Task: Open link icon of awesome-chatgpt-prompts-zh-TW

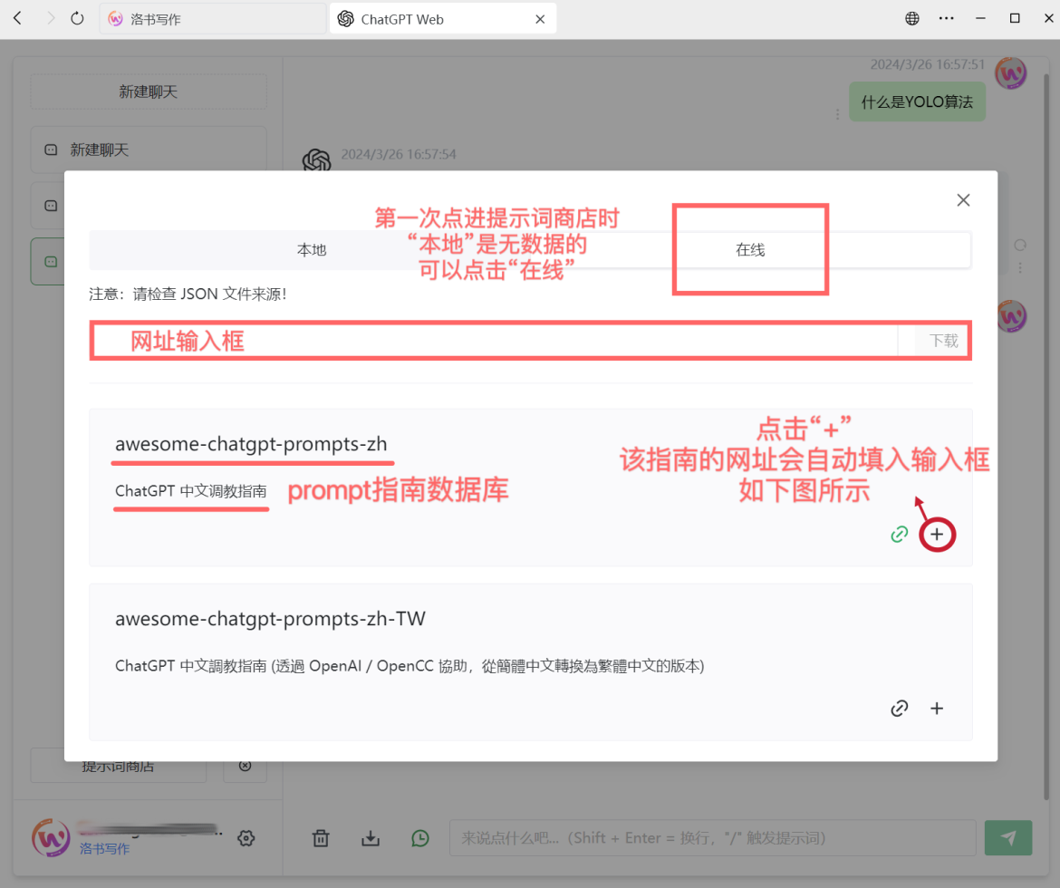Action: 899,708
